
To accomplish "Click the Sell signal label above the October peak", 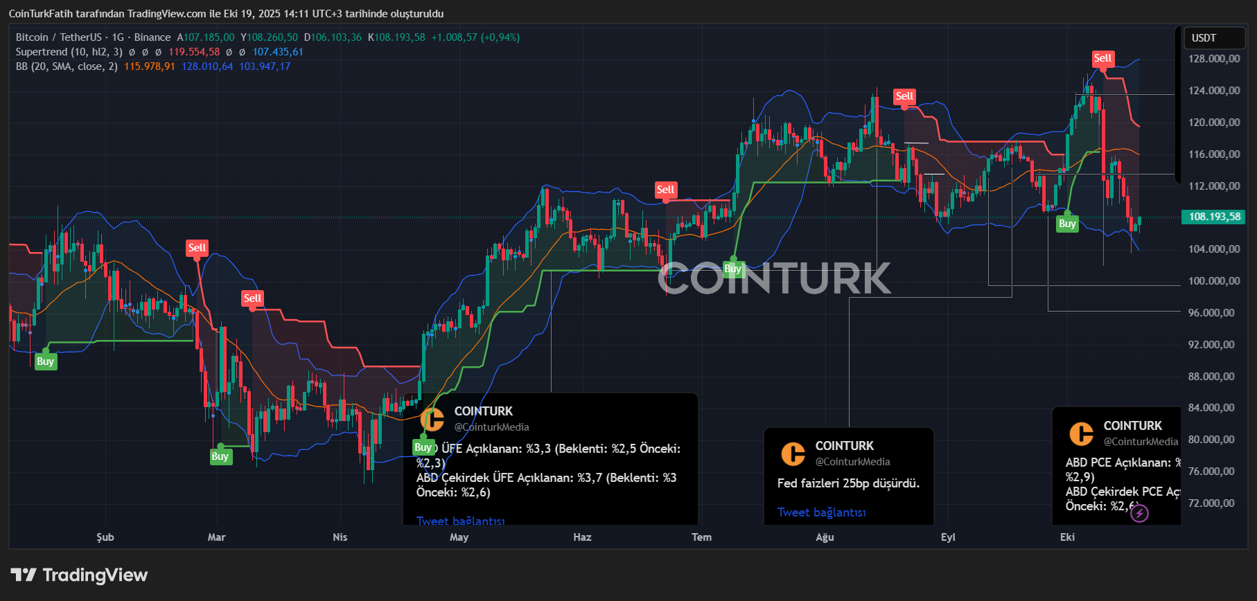I will pos(1102,58).
